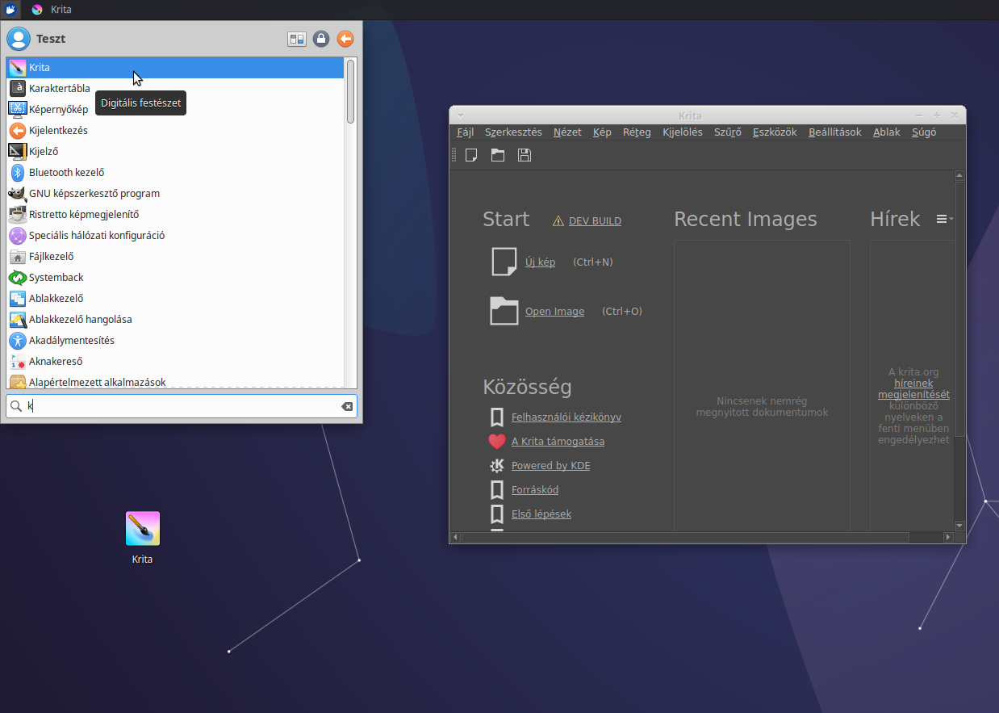Click the bookmark icon beside Forráskód
The width and height of the screenshot is (999, 713).
pyautogui.click(x=497, y=490)
